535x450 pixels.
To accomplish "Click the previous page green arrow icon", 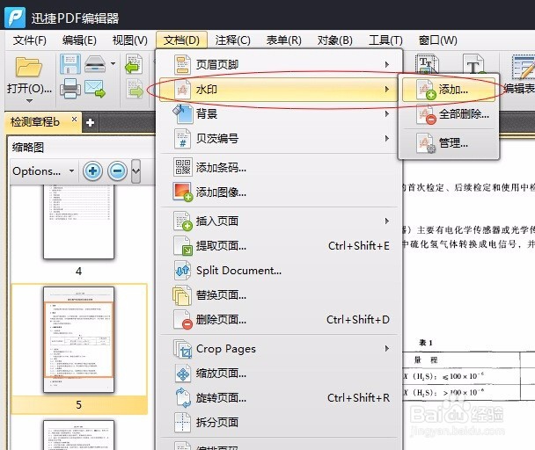I will [x=134, y=64].
